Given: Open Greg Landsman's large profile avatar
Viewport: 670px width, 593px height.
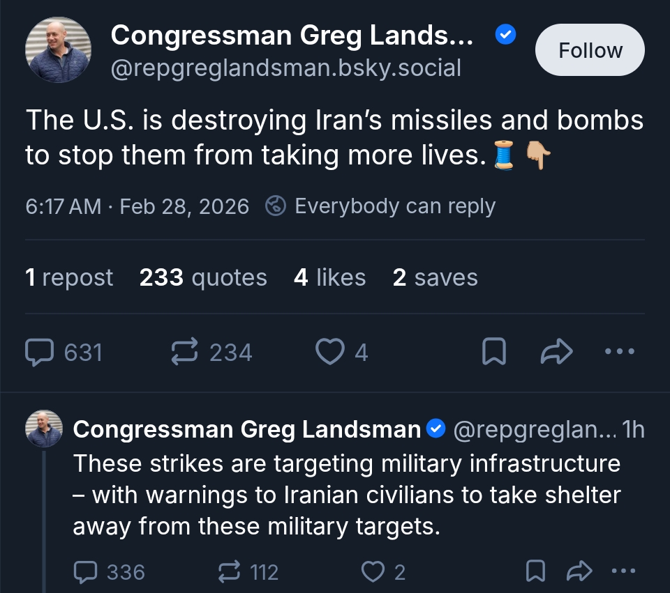Looking at the screenshot, I should tap(58, 50).
